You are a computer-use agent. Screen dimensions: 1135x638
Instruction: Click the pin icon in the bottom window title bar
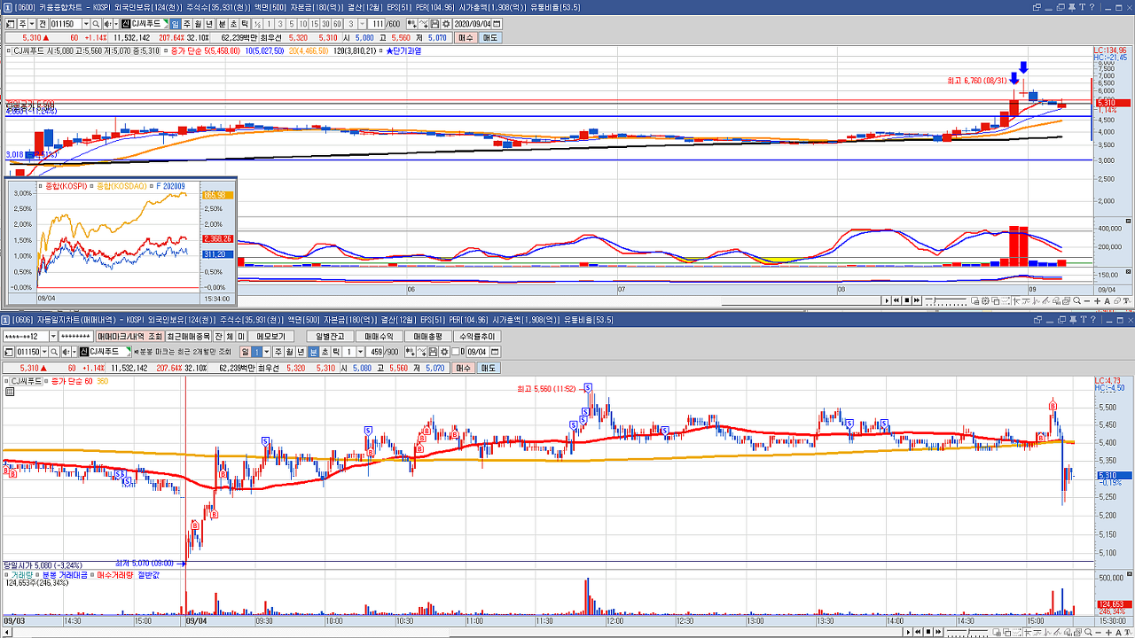coord(1074,321)
